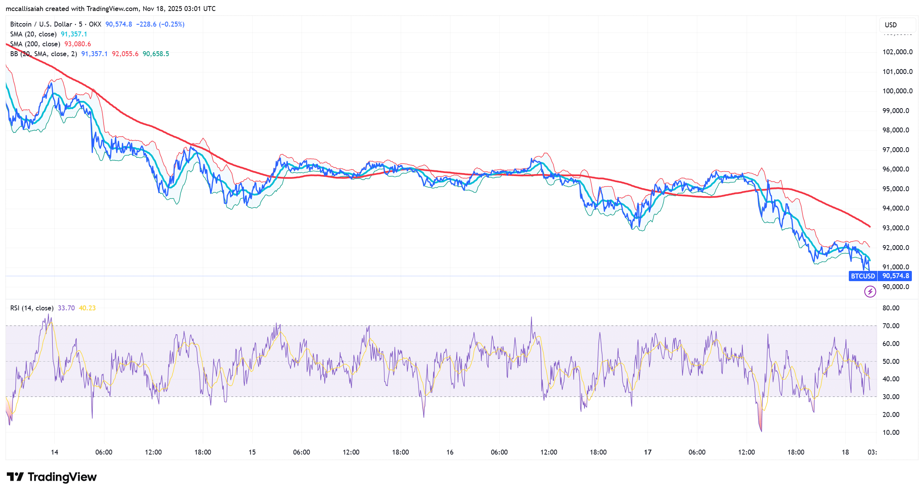
Task: Click the 100,000.0 price scale label
Action: [x=897, y=91]
